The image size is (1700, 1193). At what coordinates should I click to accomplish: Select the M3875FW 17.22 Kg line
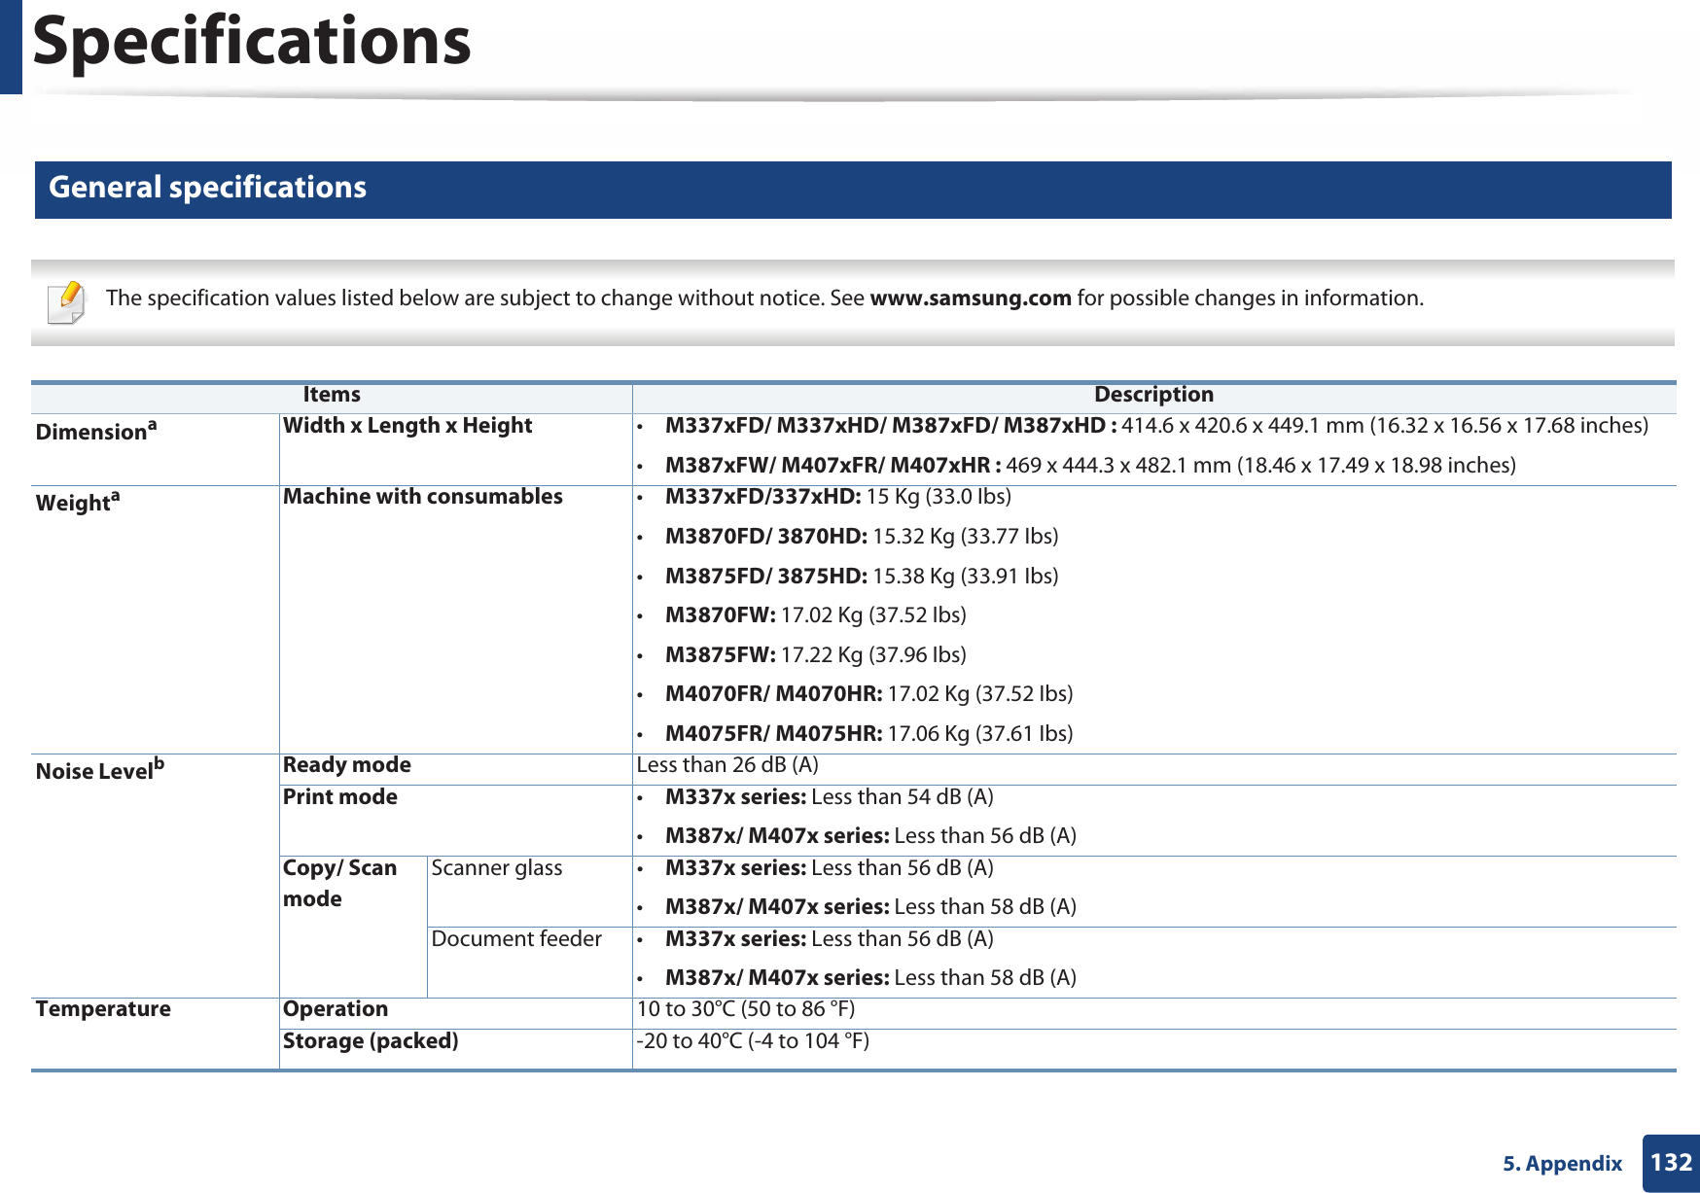(x=816, y=655)
